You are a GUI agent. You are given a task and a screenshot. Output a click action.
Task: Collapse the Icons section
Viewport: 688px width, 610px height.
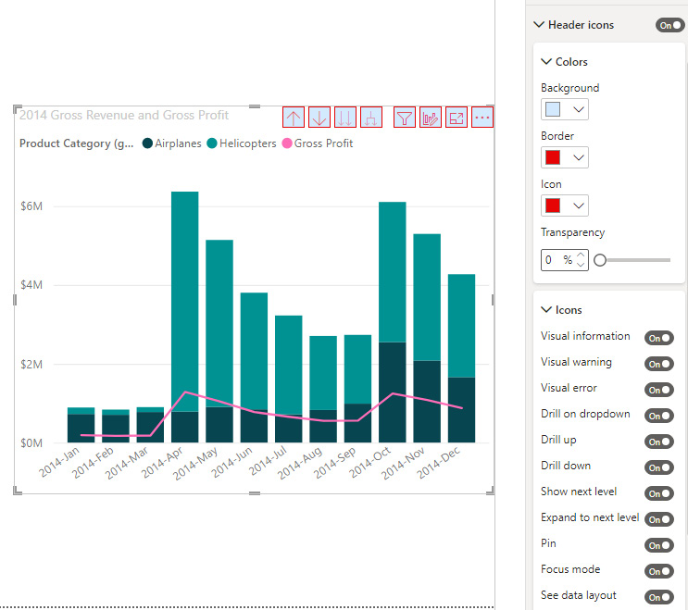click(x=546, y=310)
